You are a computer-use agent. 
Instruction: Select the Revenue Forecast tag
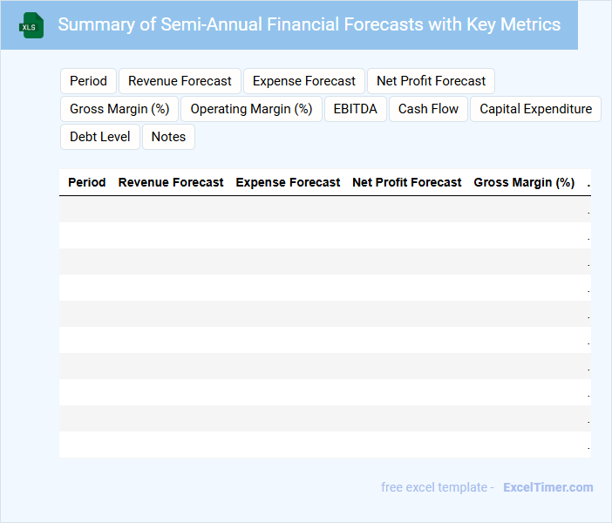[180, 81]
